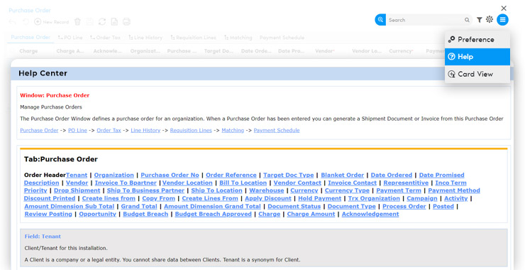Open the PO Line link in breadcrumb
This screenshot has width=525, height=270.
tap(77, 131)
